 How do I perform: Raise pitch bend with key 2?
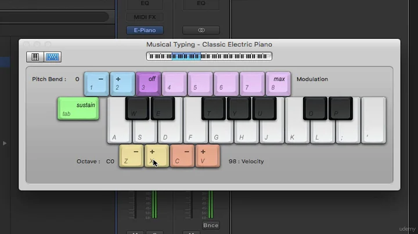pyautogui.click(x=122, y=84)
